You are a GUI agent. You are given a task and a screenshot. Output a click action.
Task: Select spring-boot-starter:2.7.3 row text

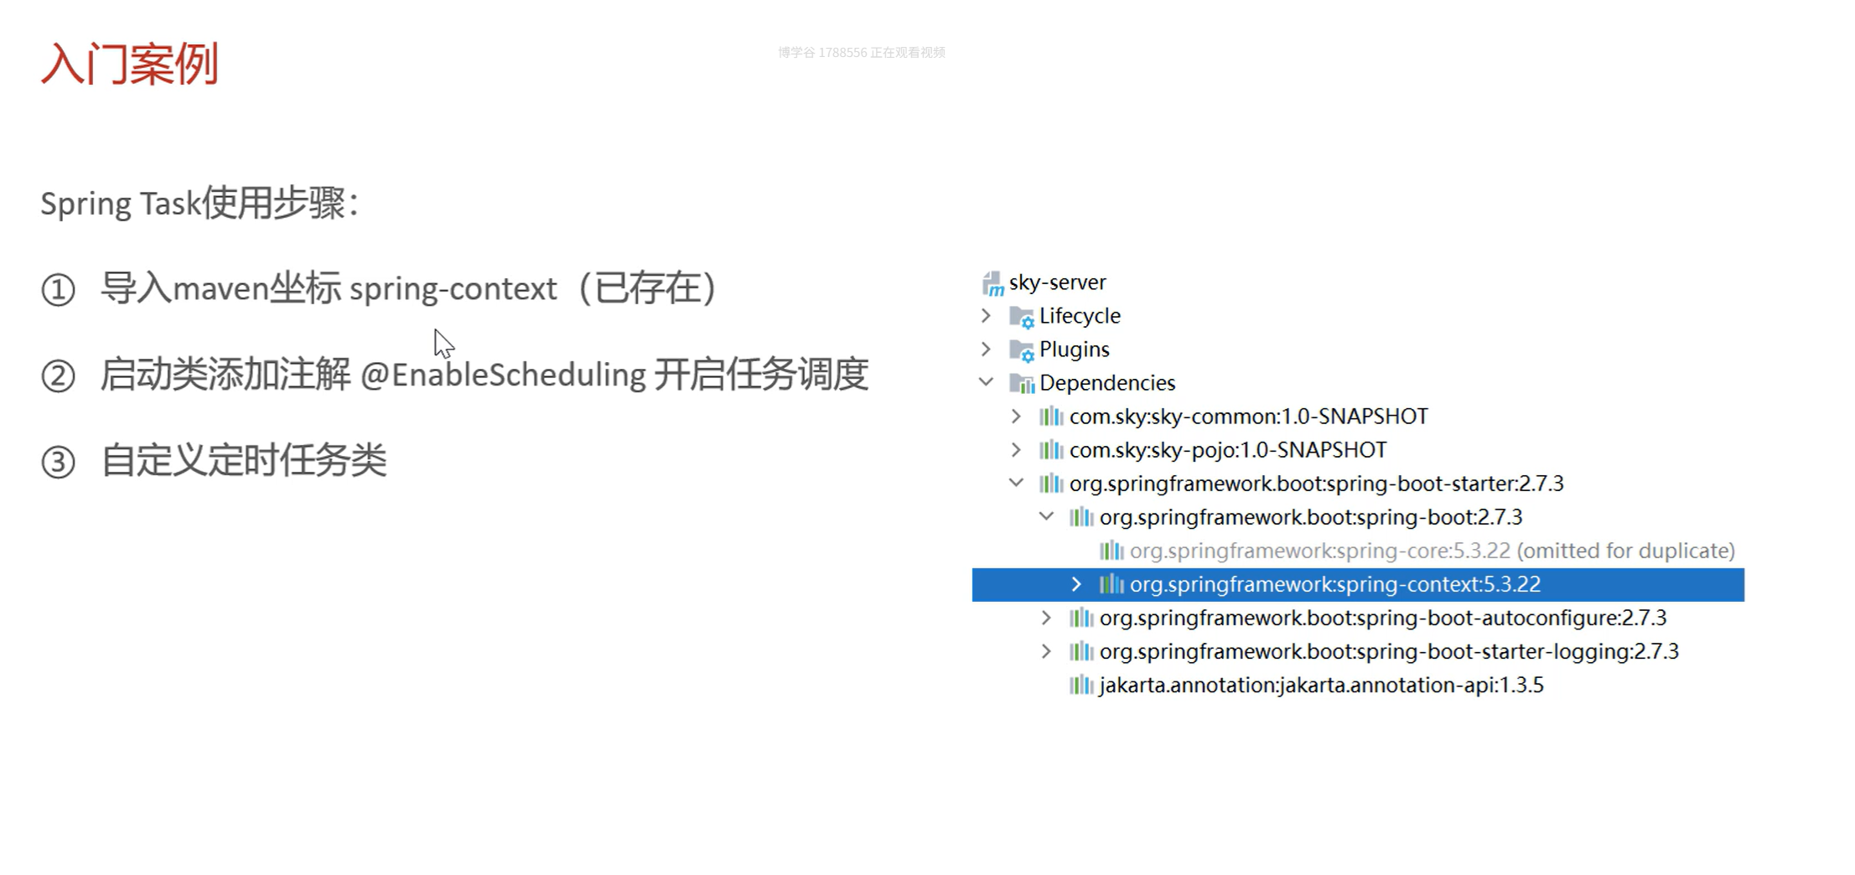[1317, 484]
